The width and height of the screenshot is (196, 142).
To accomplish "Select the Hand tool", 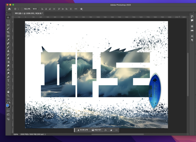I will [x=8, y=92].
